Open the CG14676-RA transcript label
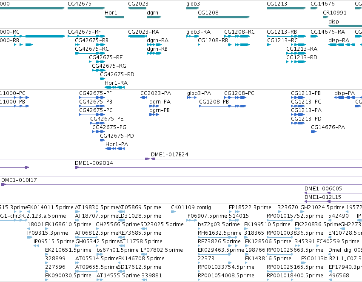Viewport: 362px width, 282px height. 328,32
